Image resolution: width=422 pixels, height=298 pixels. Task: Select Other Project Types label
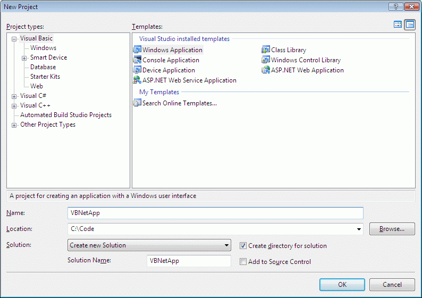(48, 125)
